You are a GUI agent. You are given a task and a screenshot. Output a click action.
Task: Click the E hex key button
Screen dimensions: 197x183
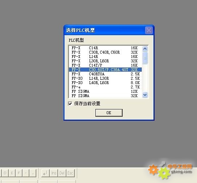click(12, 173)
